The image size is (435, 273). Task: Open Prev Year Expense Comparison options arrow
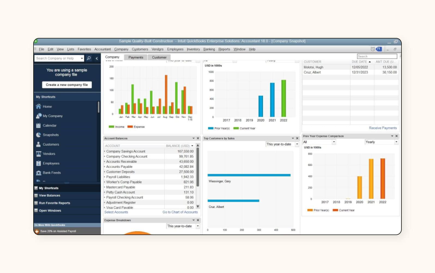pos(392,136)
